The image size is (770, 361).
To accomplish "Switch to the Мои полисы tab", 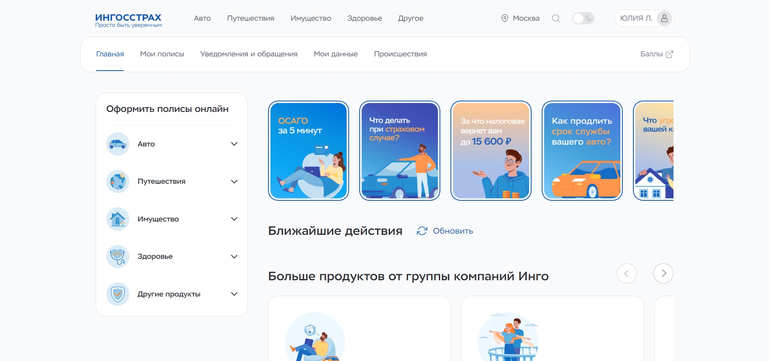I will (162, 54).
